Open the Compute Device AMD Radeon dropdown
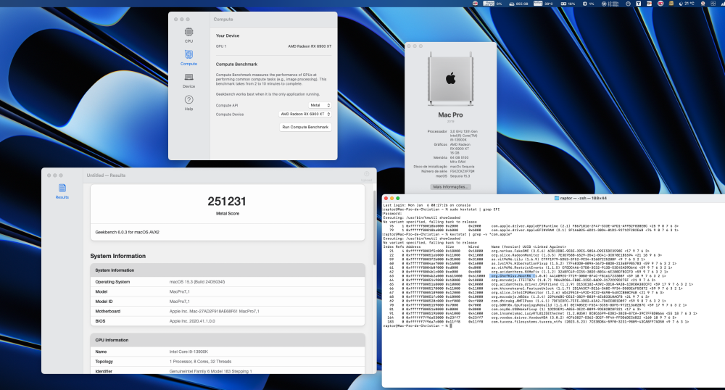This screenshot has width=725, height=390. click(305, 114)
